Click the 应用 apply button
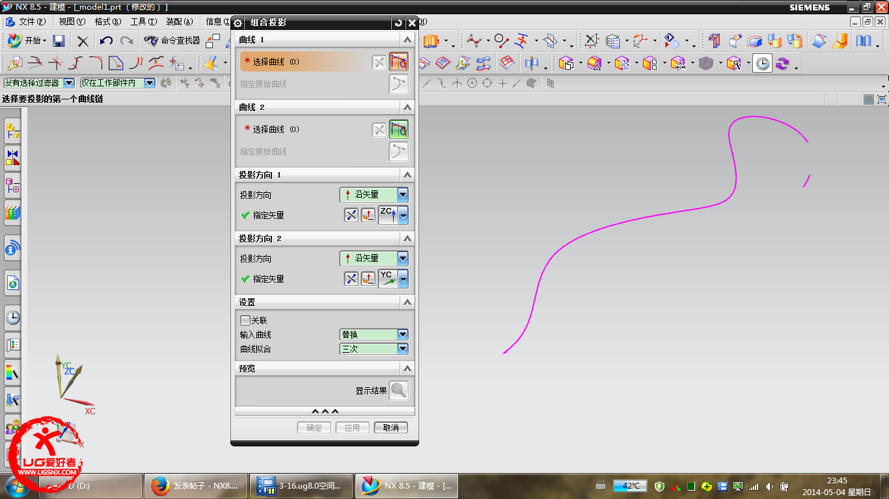The image size is (889, 499). 353,428
